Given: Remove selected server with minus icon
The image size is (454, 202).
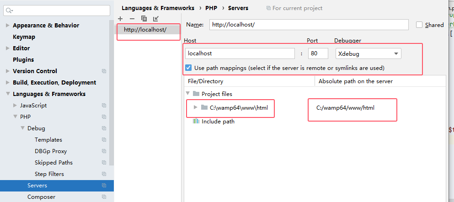Looking at the screenshot, I should (x=132, y=19).
